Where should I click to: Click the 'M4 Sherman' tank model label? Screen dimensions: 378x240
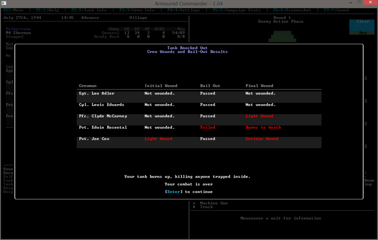coord(18,33)
